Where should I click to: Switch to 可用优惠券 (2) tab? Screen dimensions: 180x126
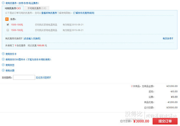click(13, 8)
